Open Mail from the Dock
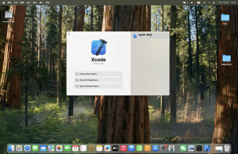Screen dimensions: 238x154 click(43, 148)
